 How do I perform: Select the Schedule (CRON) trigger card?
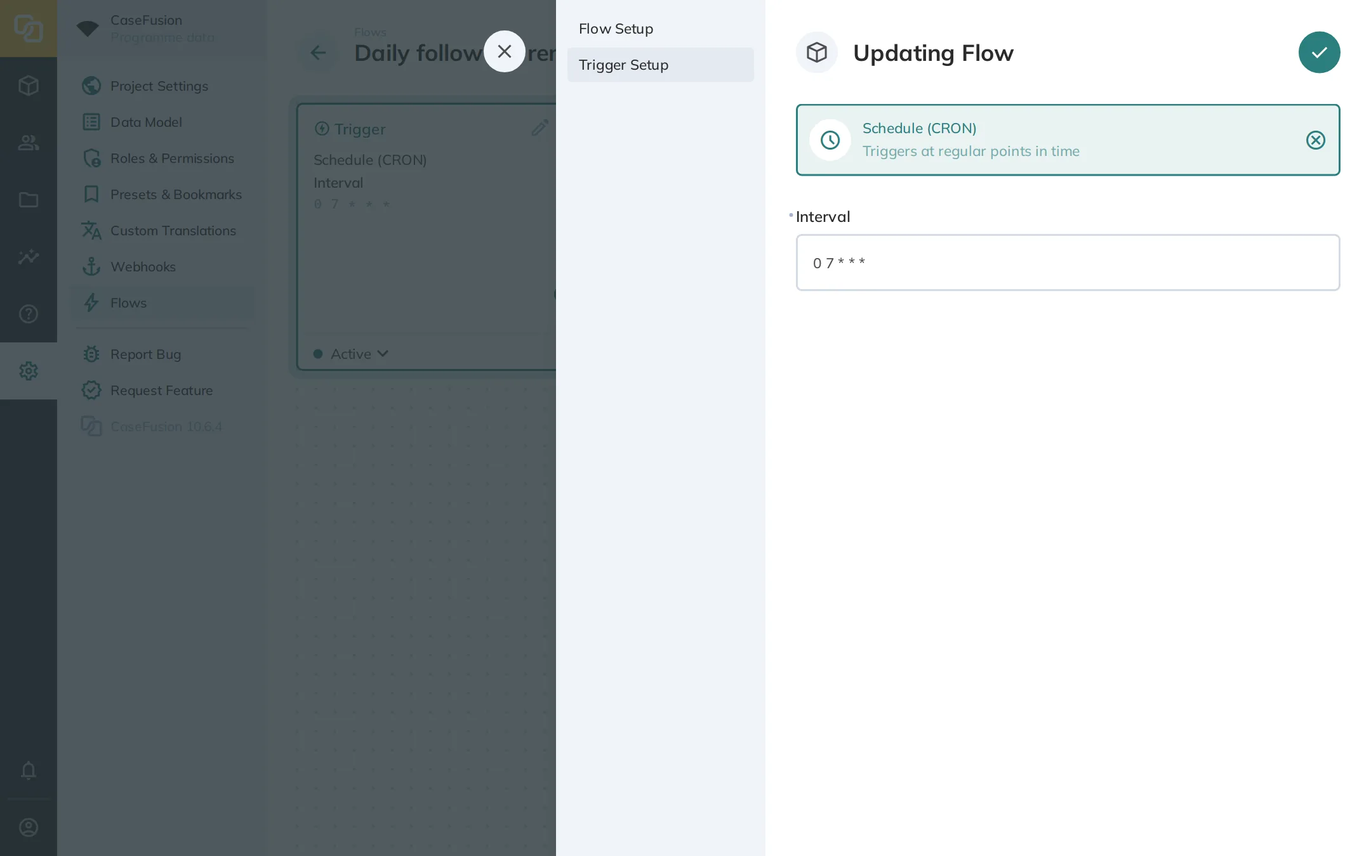[1068, 140]
